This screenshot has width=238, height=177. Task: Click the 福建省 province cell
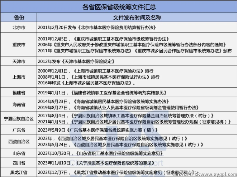point(19,92)
